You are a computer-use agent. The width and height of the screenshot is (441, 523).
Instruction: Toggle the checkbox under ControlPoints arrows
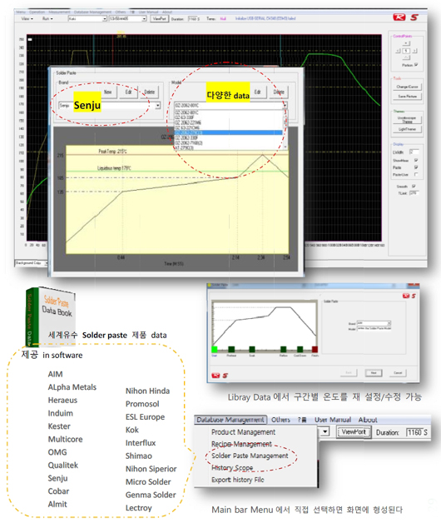[x=416, y=65]
